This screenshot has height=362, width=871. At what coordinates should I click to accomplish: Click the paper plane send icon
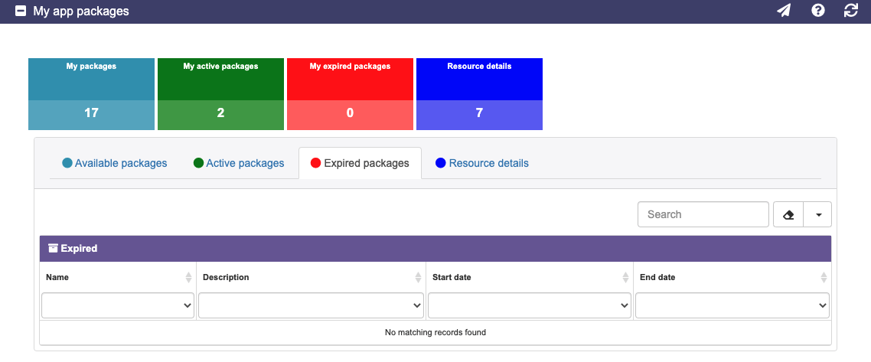pyautogui.click(x=784, y=11)
